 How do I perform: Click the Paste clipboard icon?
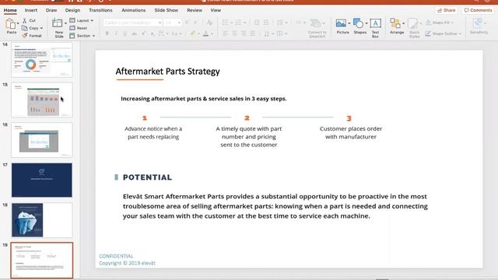click(10, 24)
